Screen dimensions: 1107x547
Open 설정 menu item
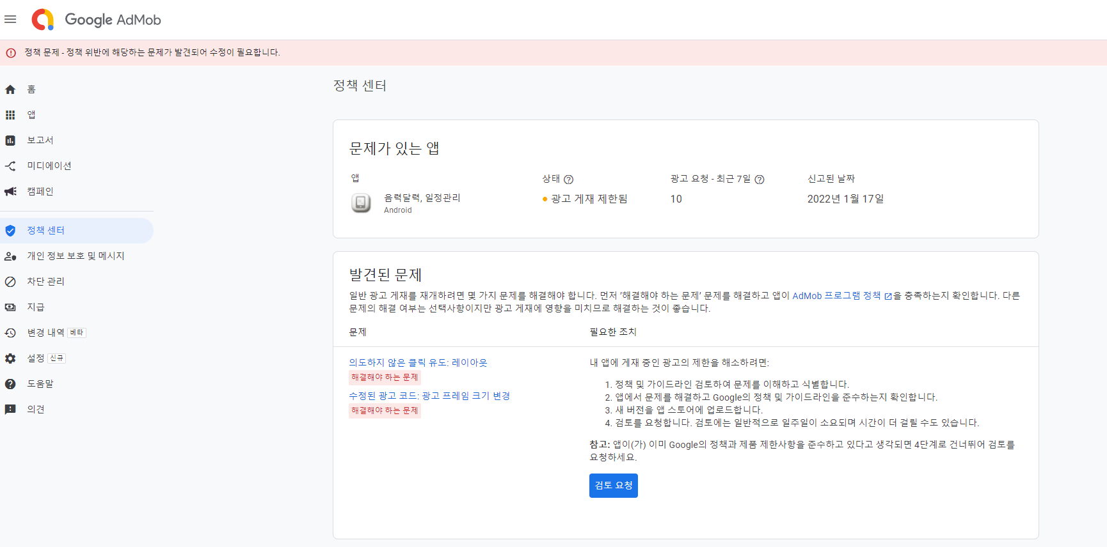point(36,358)
